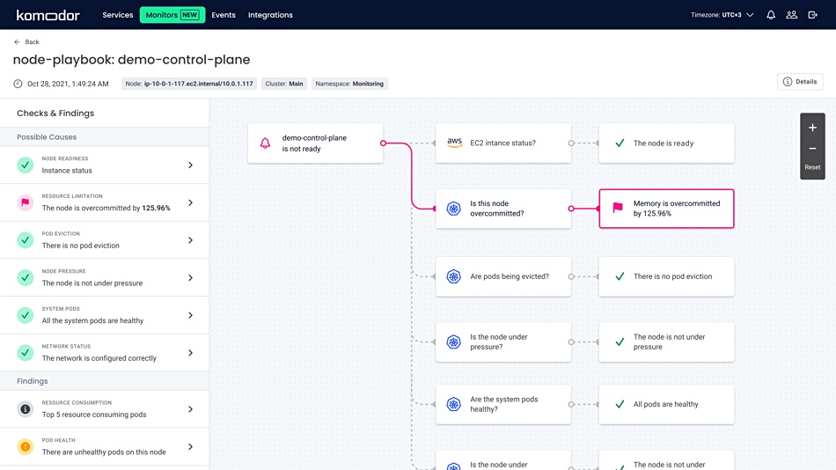Select the 'demo-control-plane is not ready' card
The height and width of the screenshot is (470, 836).
315,143
